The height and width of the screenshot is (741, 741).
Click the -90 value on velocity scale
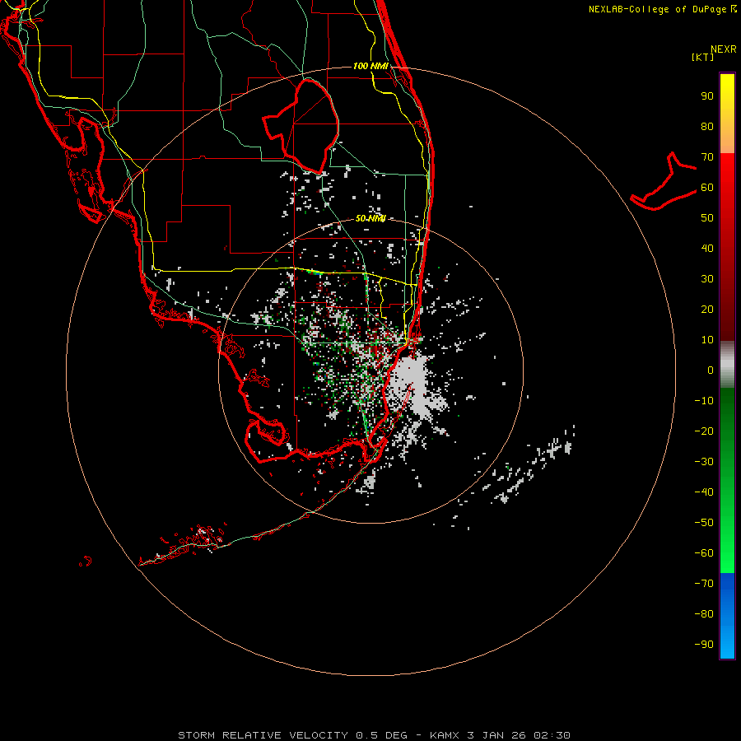(704, 645)
